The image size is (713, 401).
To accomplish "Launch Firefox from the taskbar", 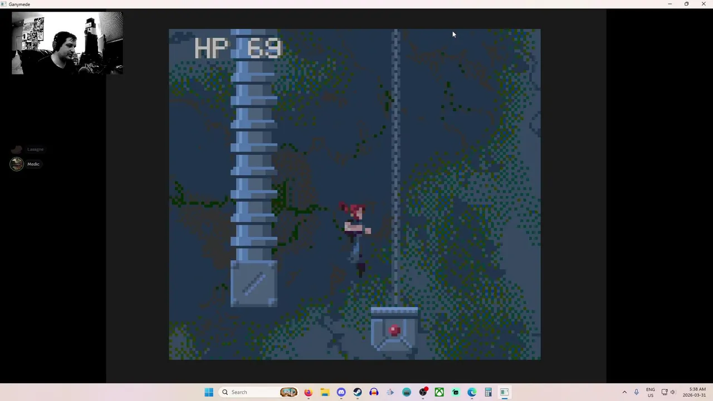I will point(308,392).
